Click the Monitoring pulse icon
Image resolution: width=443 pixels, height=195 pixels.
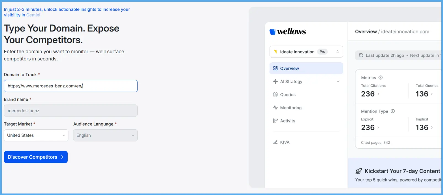275,108
